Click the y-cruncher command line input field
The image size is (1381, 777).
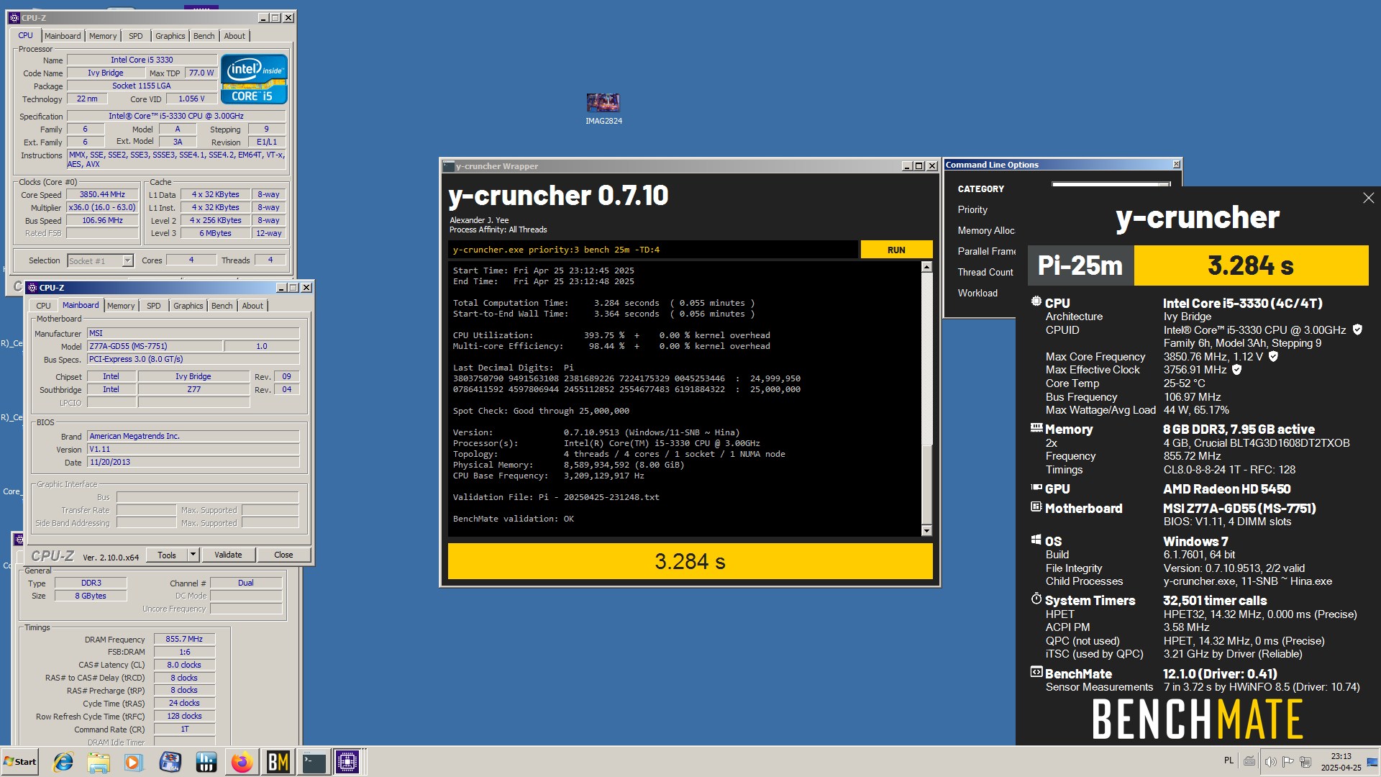pos(653,250)
